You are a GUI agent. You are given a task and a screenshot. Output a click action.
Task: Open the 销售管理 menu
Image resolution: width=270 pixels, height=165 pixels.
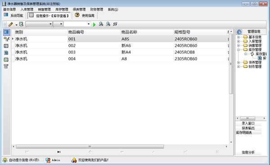coord(44,9)
